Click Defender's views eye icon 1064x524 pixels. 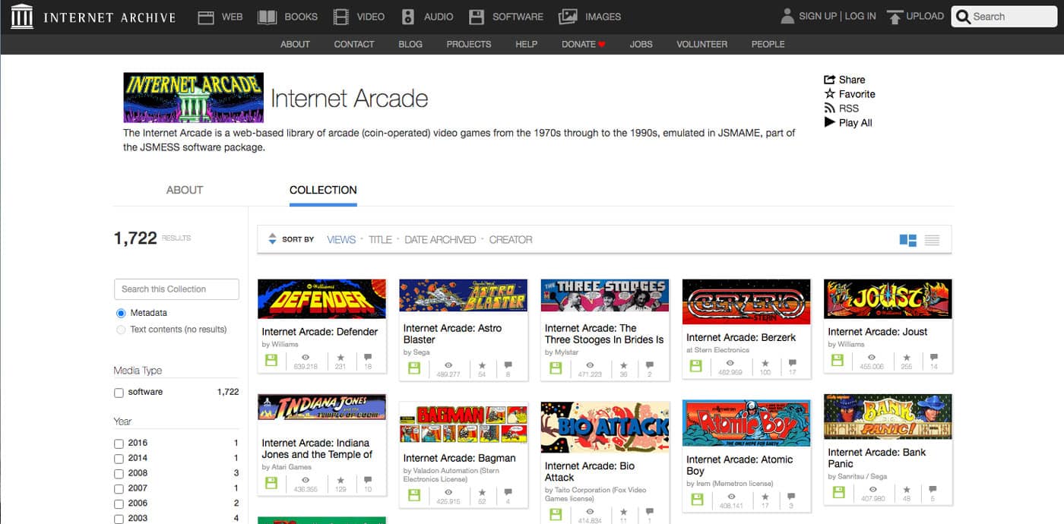306,357
